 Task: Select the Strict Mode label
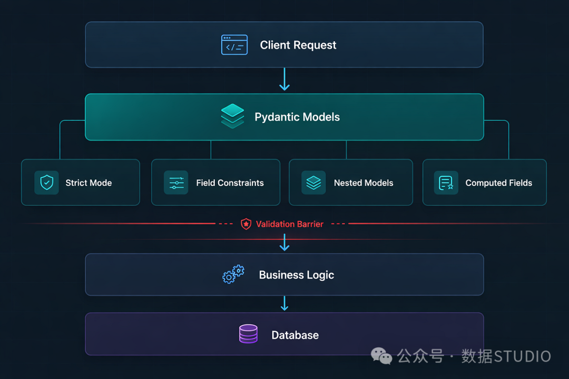pyautogui.click(x=89, y=183)
